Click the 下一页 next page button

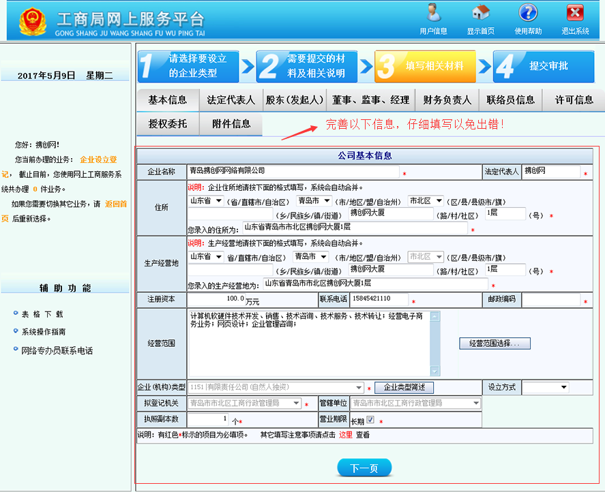pyautogui.click(x=364, y=467)
